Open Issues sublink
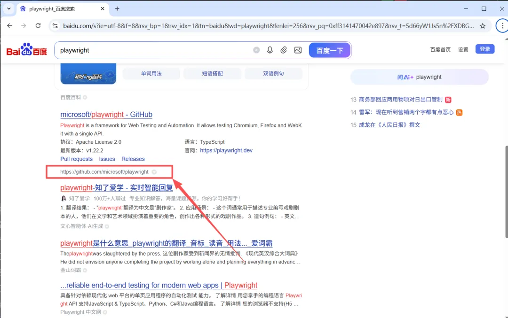The width and height of the screenshot is (508, 318). coord(107,159)
